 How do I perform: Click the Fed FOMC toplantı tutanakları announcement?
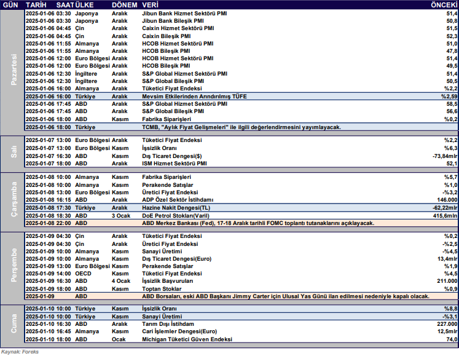[258, 223]
